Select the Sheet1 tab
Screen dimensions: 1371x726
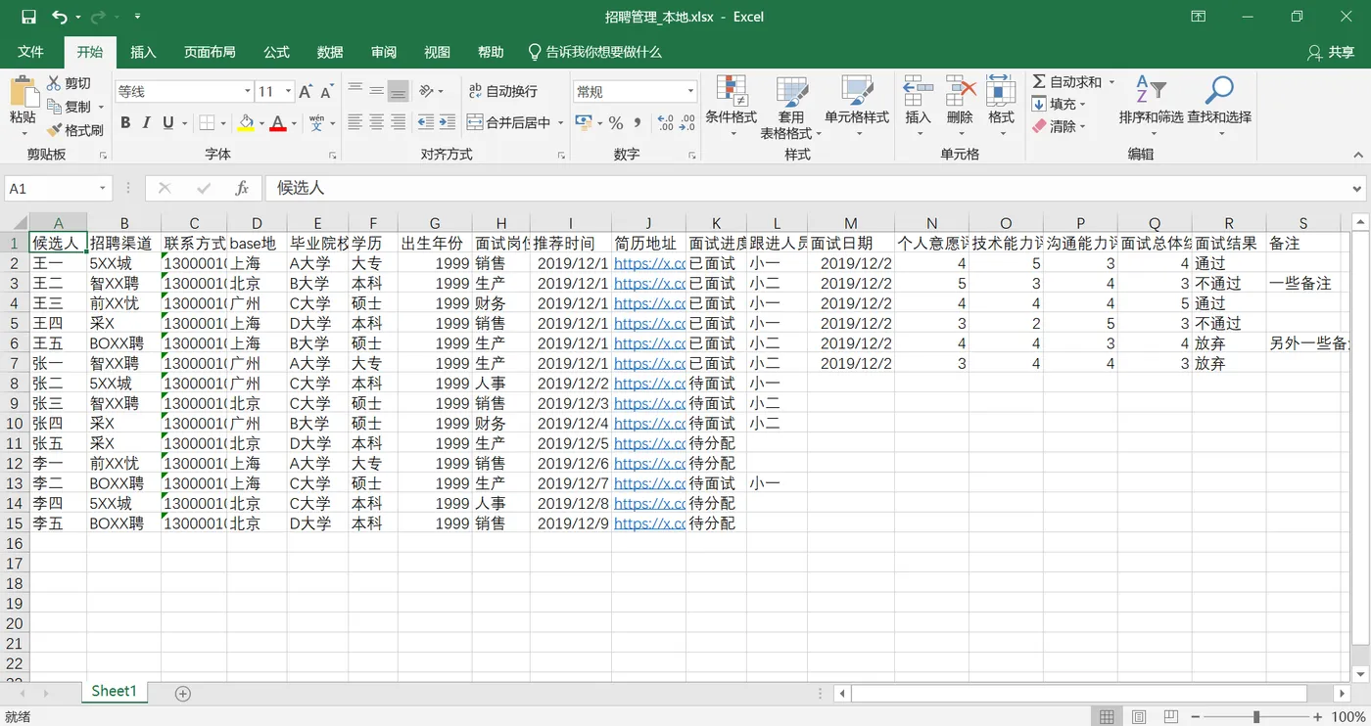click(x=114, y=692)
